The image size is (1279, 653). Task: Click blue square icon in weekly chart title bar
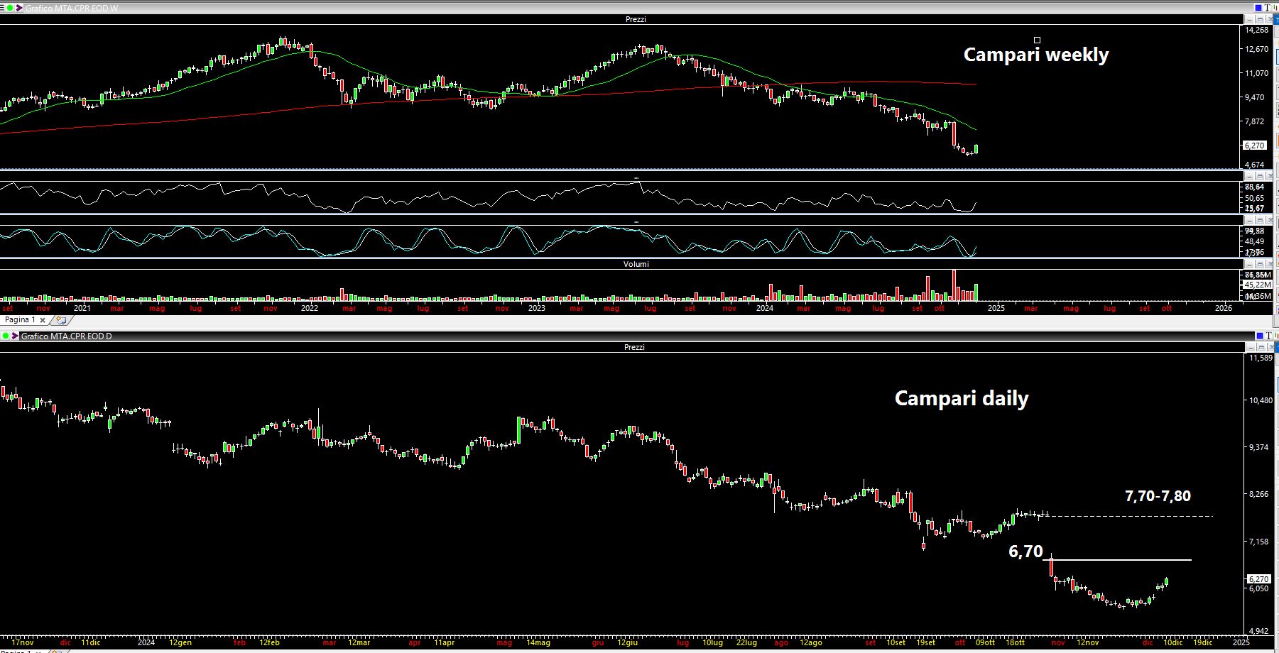point(1258,8)
